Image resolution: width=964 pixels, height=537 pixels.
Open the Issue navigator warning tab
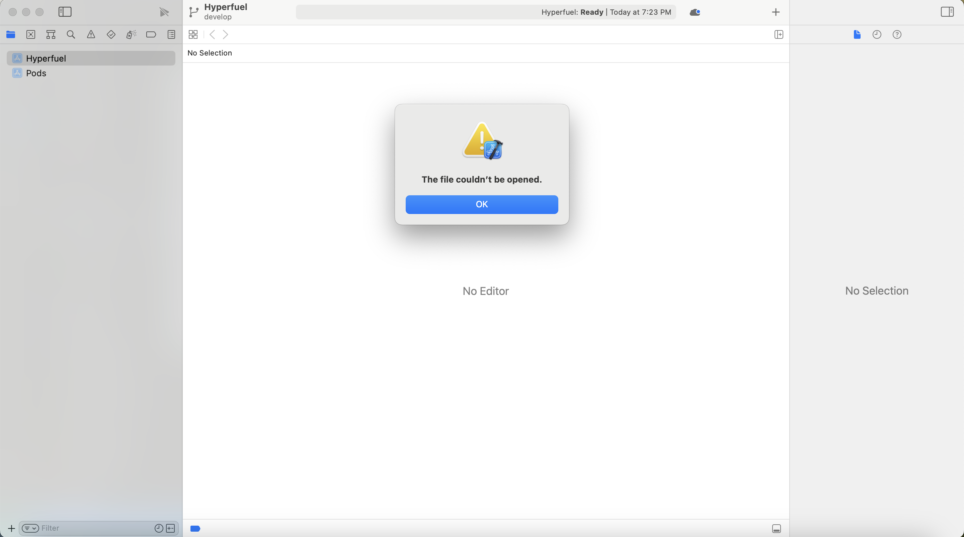(91, 35)
